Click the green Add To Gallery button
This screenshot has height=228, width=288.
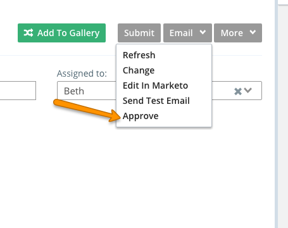tap(61, 33)
